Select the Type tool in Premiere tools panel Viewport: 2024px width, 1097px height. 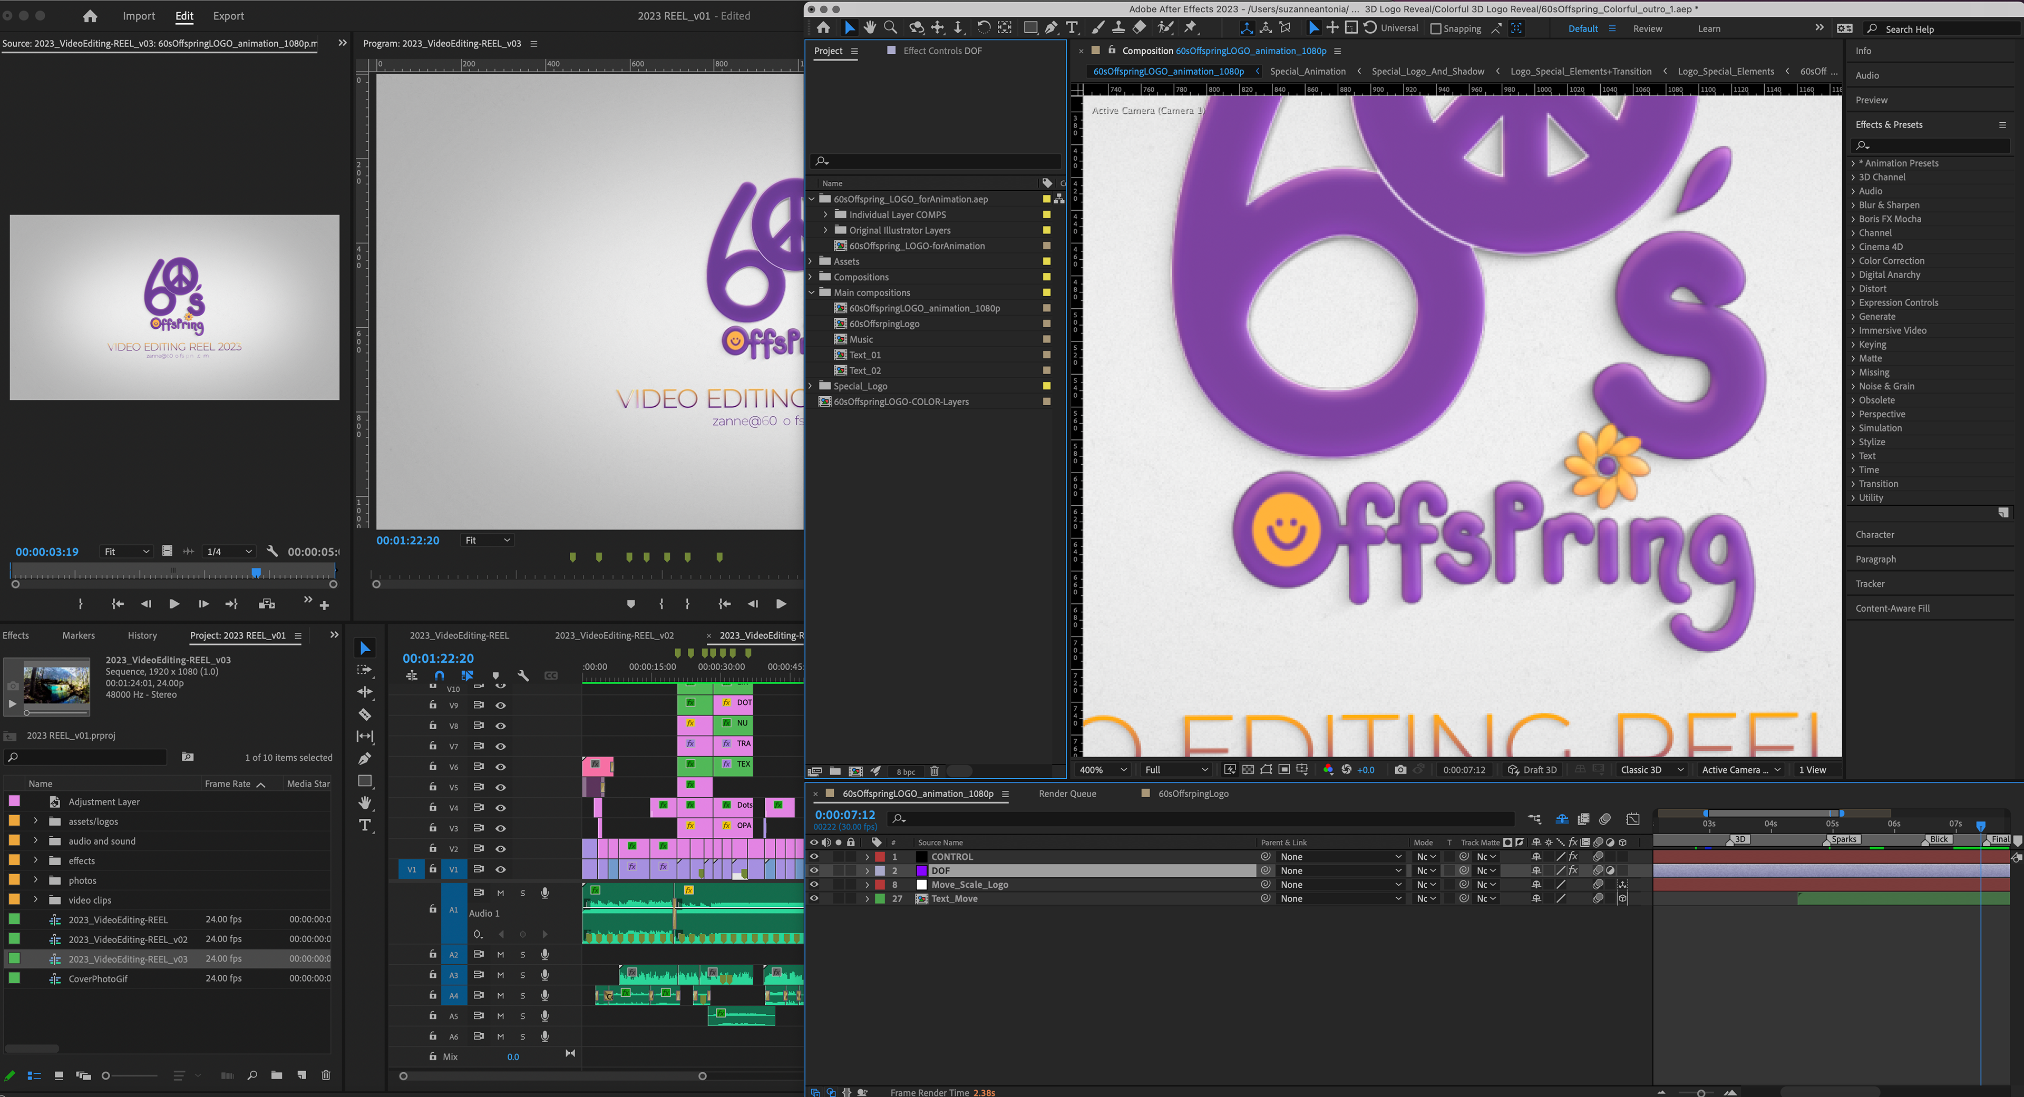tap(365, 825)
